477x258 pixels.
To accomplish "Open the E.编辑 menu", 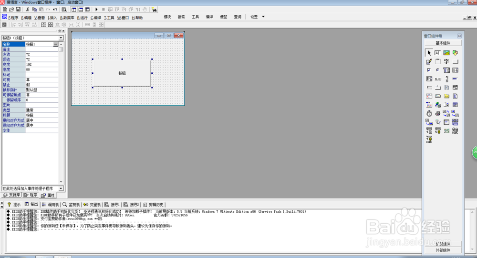I will (x=26, y=18).
